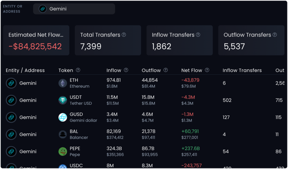This screenshot has height=169, width=288.
Task: Select the USDC token icon
Action: (63, 167)
